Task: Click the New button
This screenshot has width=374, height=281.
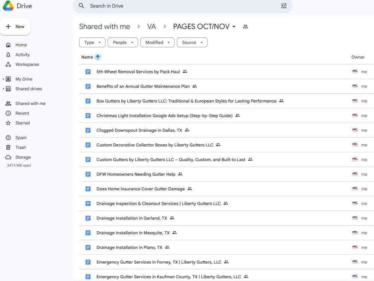Action: pyautogui.click(x=15, y=27)
